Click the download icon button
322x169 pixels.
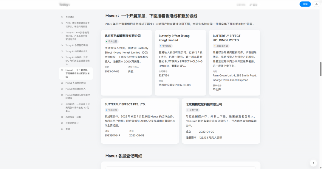pos(316,4)
